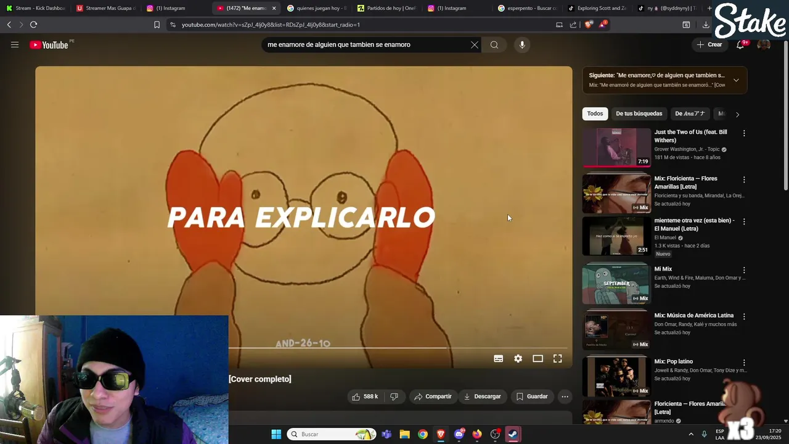Open Mix: Música de América Latina title
Image resolution: width=789 pixels, height=444 pixels.
pos(693,316)
